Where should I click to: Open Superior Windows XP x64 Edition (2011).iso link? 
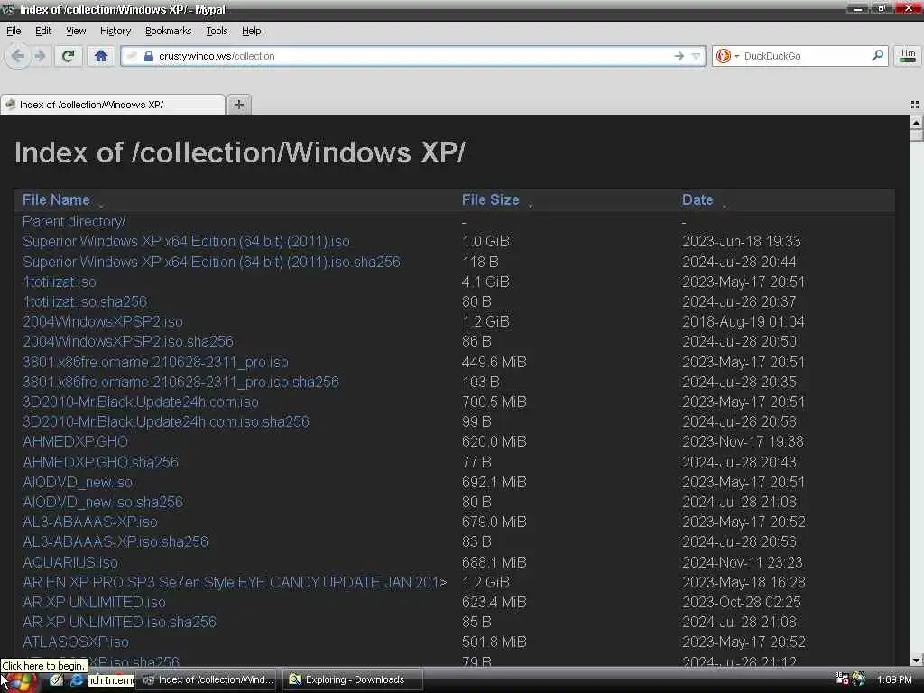[186, 242]
